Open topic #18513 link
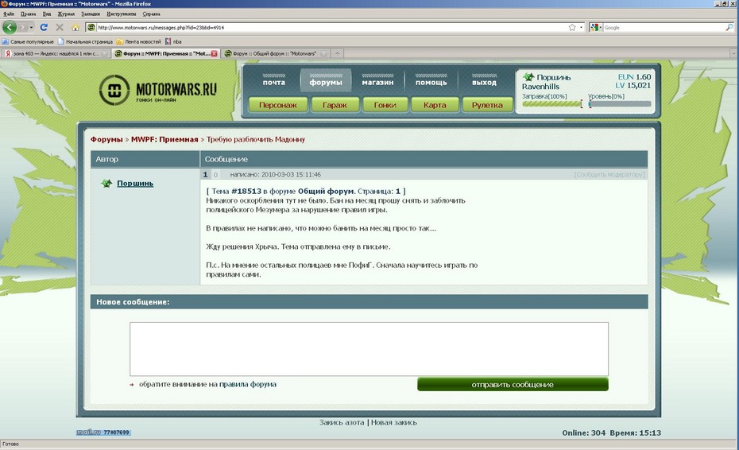The width and height of the screenshot is (739, 450). pos(246,191)
